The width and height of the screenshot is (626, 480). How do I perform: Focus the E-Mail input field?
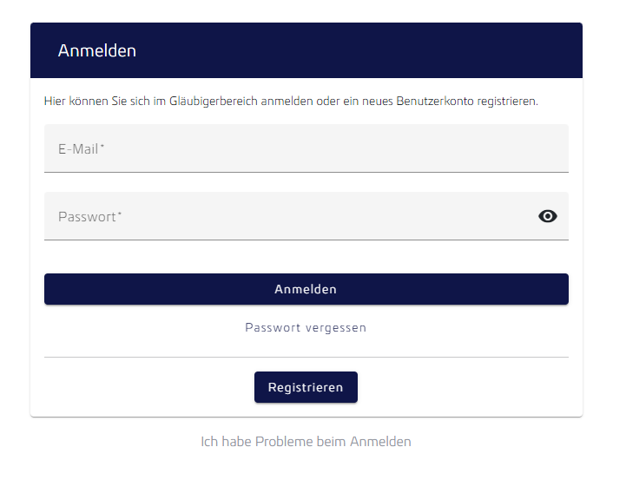pyautogui.click(x=306, y=148)
